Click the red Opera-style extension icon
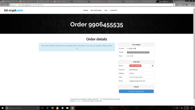The height and width of the screenshot is (110, 195). [x=180, y=5]
